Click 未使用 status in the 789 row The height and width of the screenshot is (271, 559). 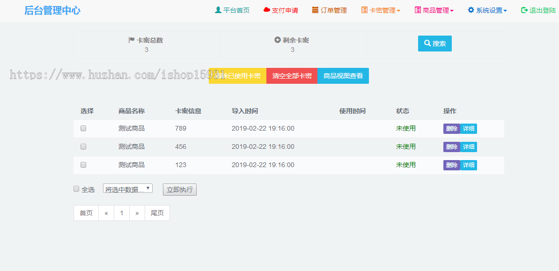point(406,128)
